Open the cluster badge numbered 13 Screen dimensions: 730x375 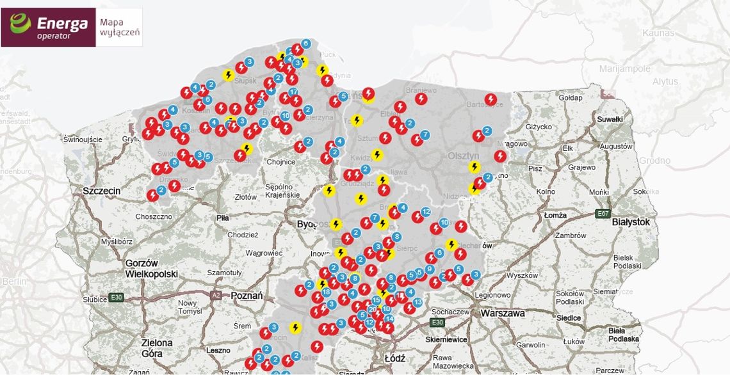[418, 301]
